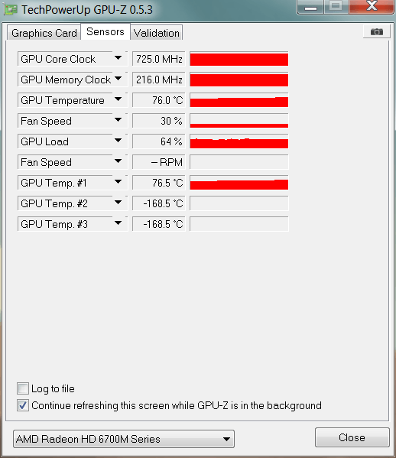Open AMD Radeon HD 6700M Series selector
This screenshot has width=396, height=458.
[x=124, y=439]
